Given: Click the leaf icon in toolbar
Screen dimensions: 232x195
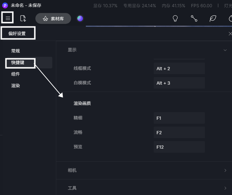Looking at the screenshot, I should tap(213, 18).
